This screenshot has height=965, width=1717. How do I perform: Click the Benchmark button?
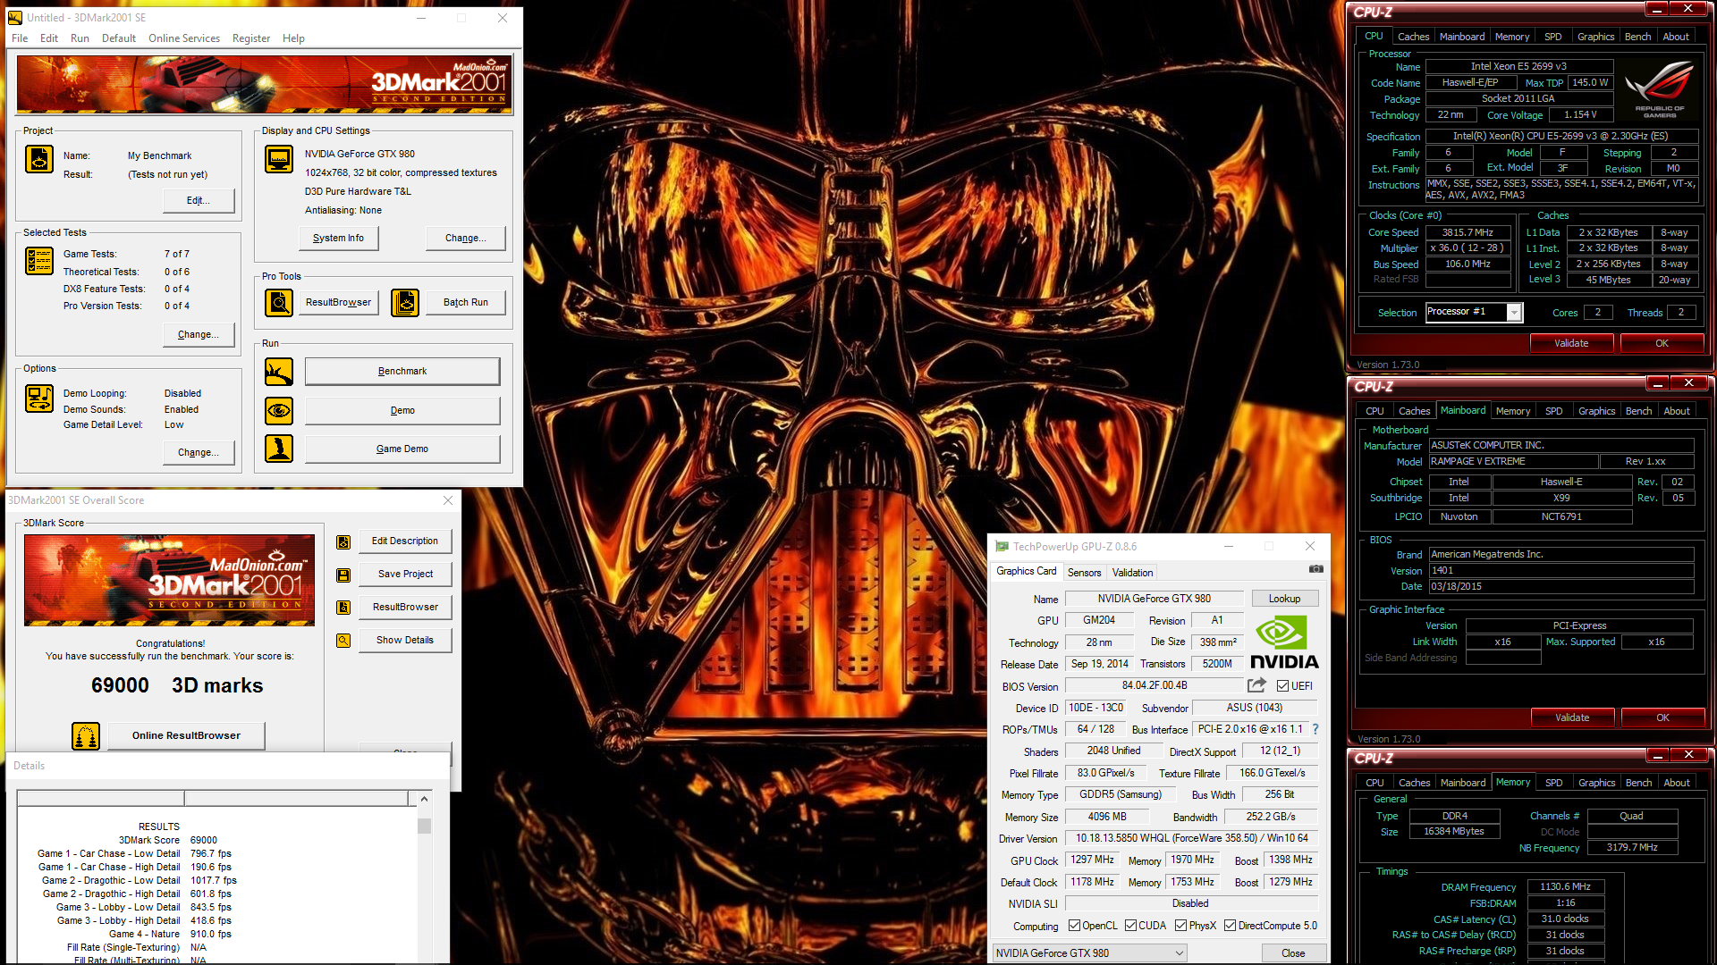click(x=402, y=372)
